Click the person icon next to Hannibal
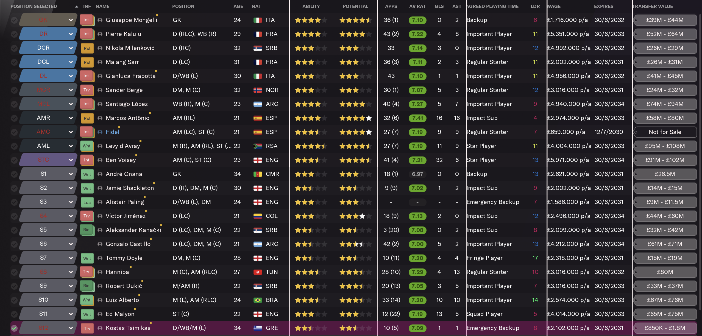702x336 pixels. [x=100, y=272]
